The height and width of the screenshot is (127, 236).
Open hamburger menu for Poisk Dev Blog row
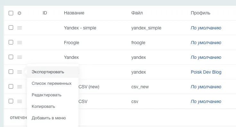tap(20, 72)
